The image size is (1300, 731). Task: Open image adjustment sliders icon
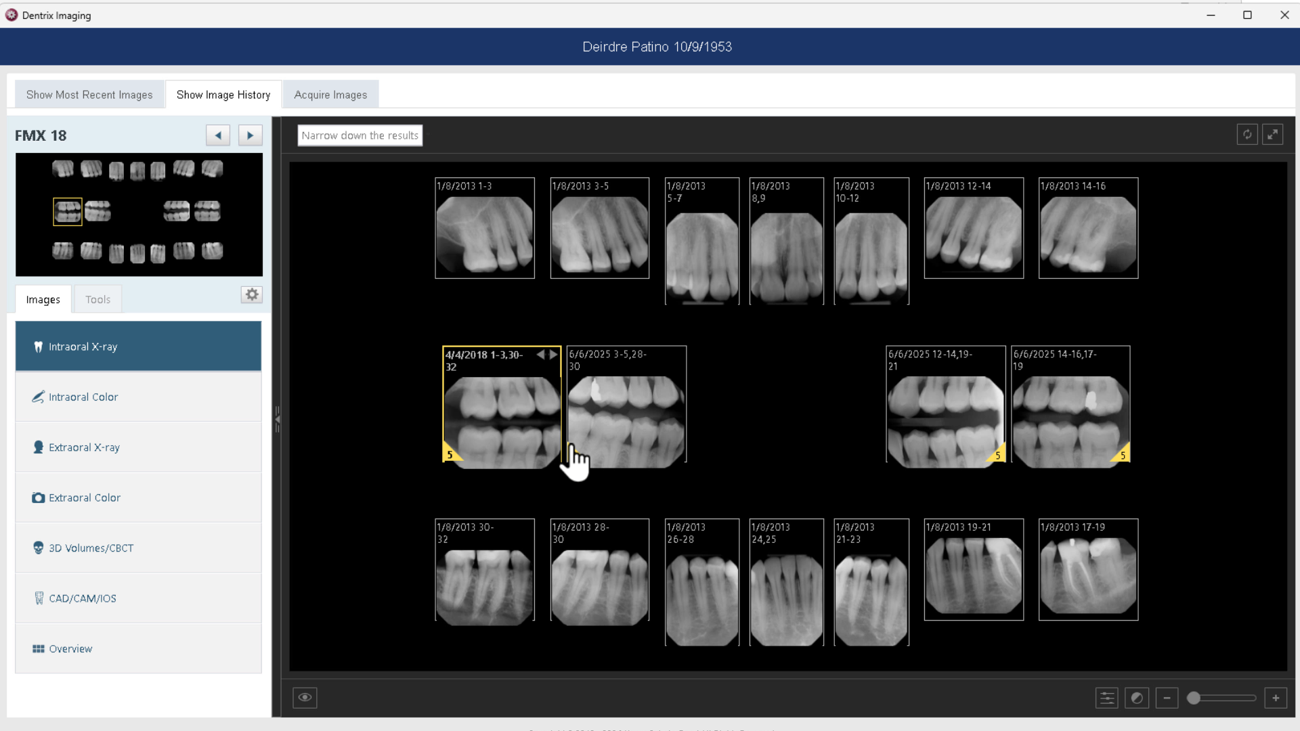click(1106, 698)
